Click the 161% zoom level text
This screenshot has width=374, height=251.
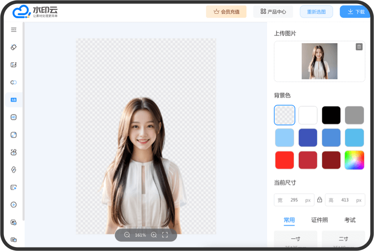[x=140, y=235]
